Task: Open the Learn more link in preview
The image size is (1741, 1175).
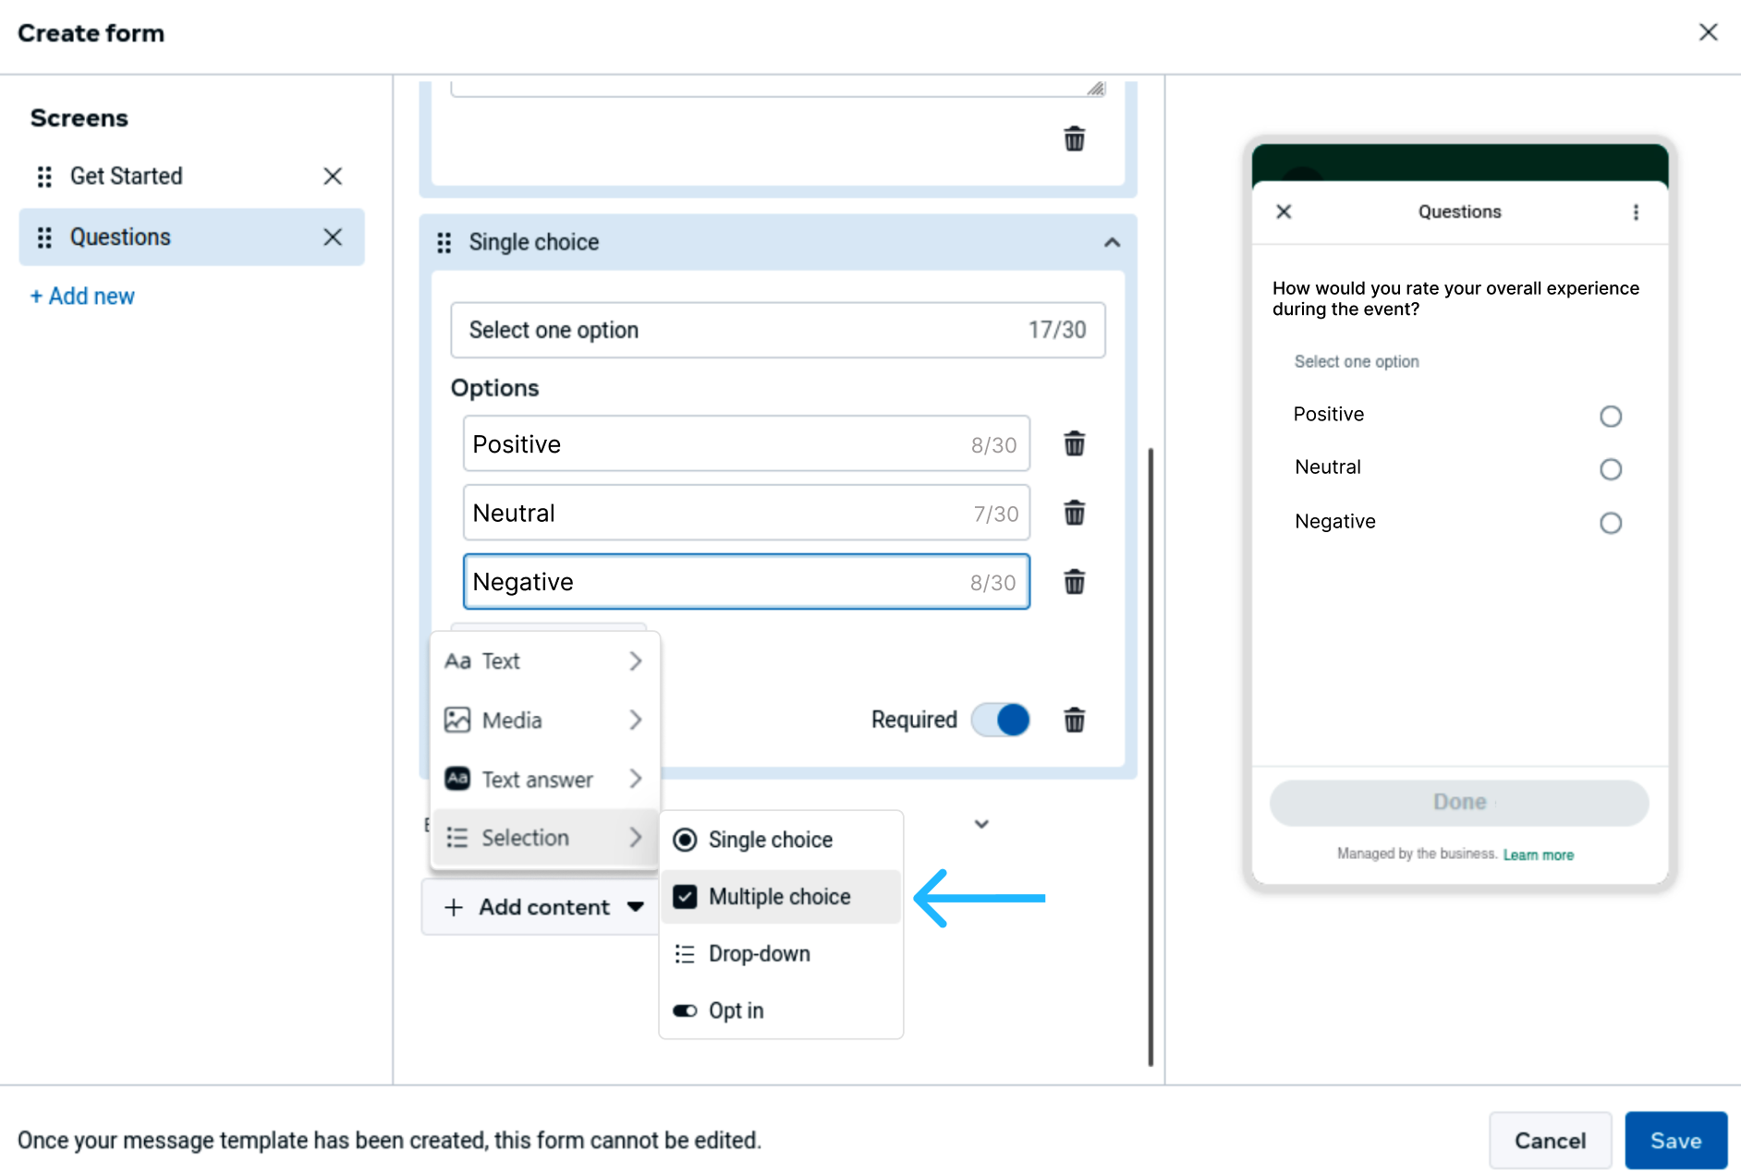Action: pyautogui.click(x=1538, y=855)
